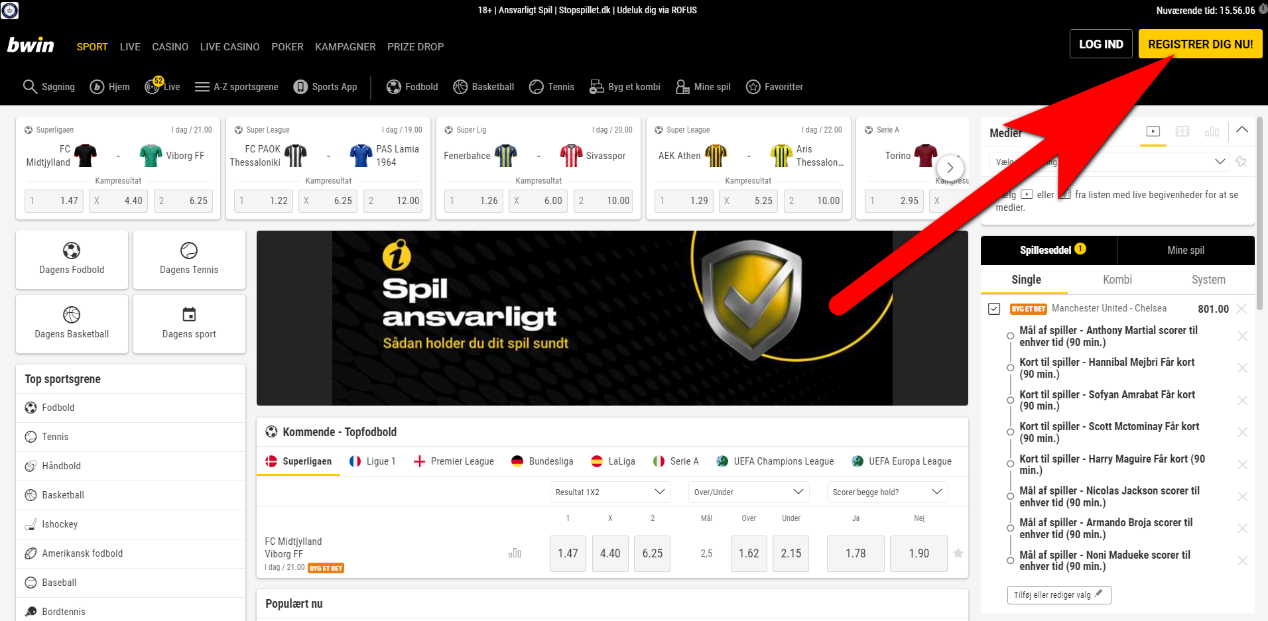Open PRIZE DROP section

point(416,47)
